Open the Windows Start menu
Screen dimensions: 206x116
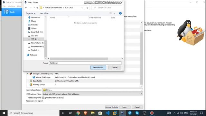coord(4,113)
